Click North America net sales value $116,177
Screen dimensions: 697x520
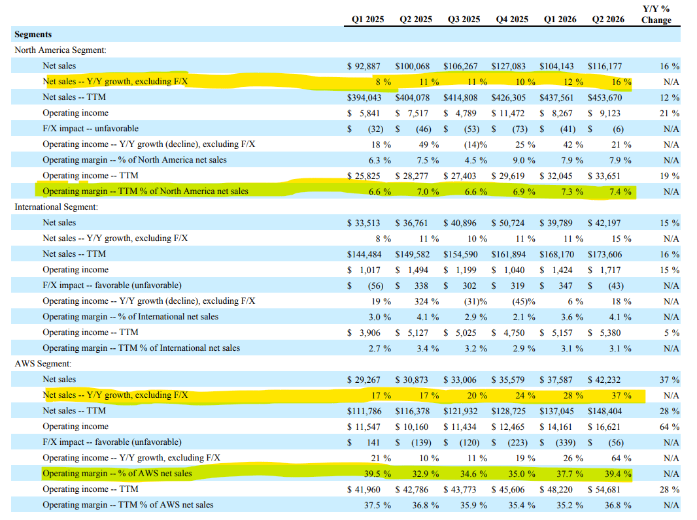pos(605,66)
